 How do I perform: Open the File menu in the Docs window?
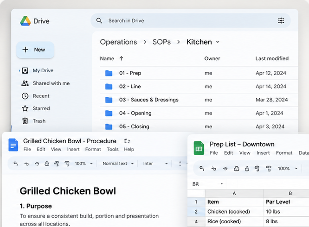[27, 149]
